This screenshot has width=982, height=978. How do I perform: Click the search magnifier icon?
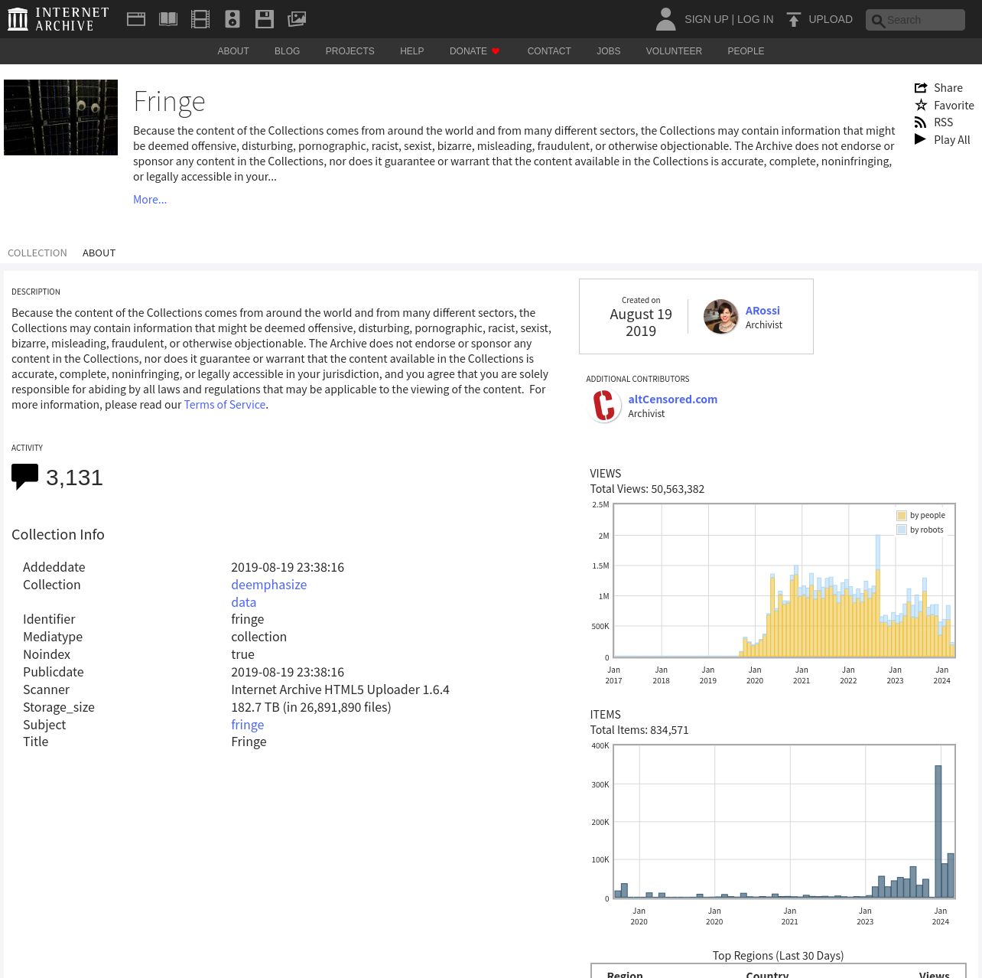click(x=878, y=21)
